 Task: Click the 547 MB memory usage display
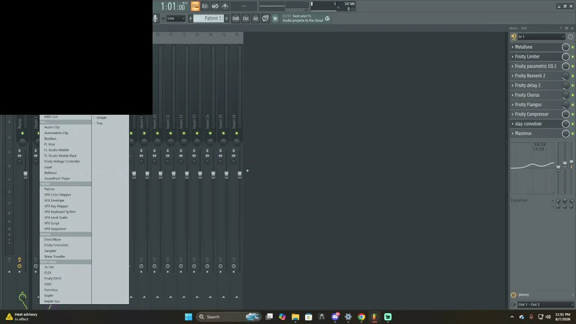click(x=350, y=4)
